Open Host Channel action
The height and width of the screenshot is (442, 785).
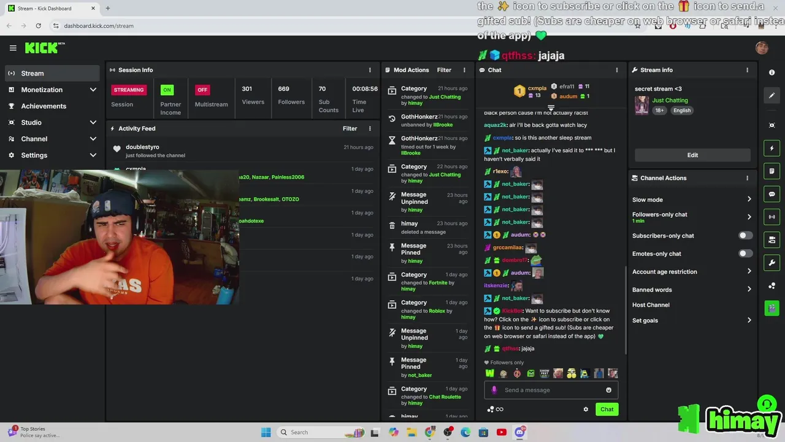(x=651, y=305)
